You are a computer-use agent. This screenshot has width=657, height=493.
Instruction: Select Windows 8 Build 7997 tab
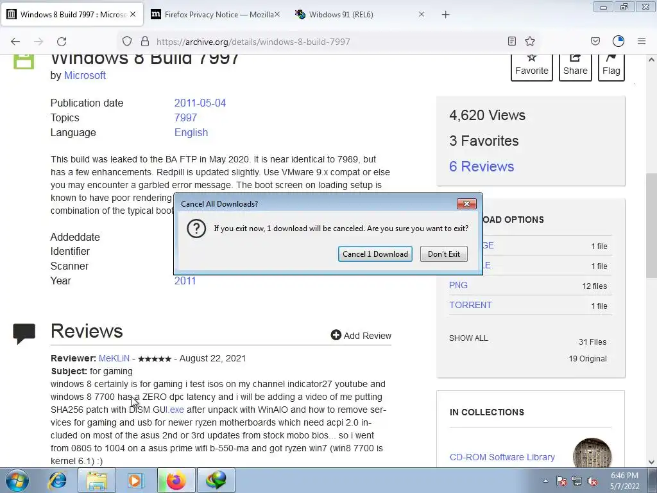tap(72, 15)
